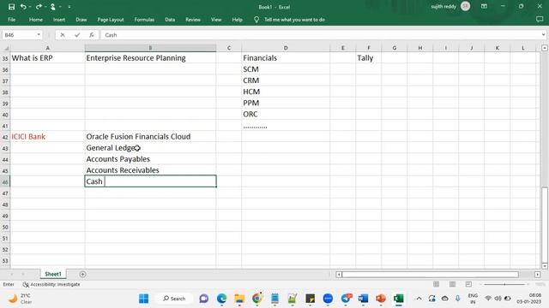The height and width of the screenshot is (308, 549).
Task: Open the Formulas tab
Action: pos(144,20)
